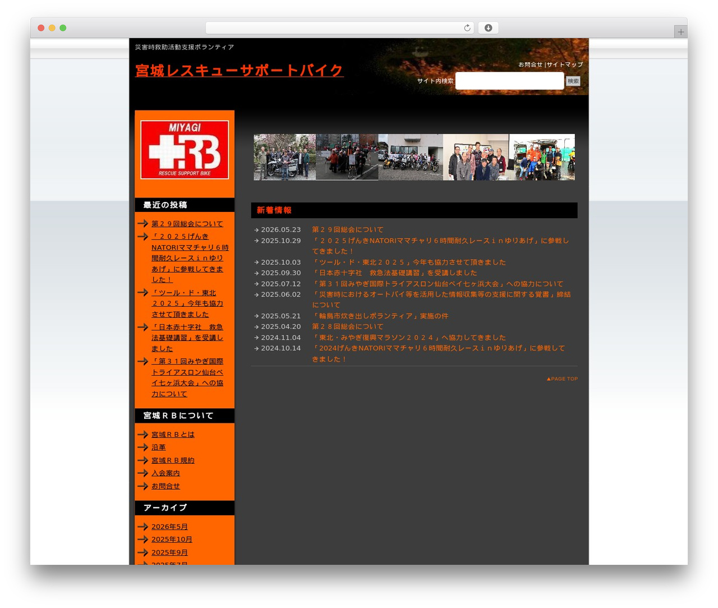Open news 「日本赤十字社 救急法基礎講習」を受講しました
718x608 pixels.
pos(394,273)
